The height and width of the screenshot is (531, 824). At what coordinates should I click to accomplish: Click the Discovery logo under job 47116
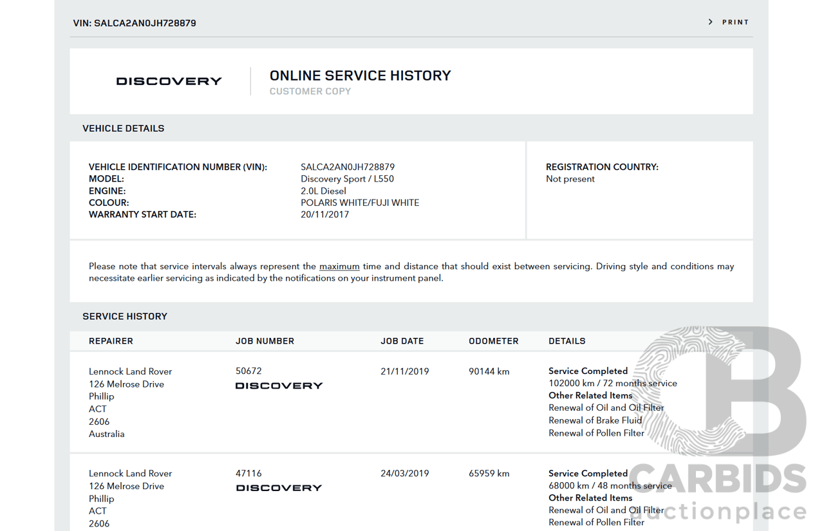[x=279, y=488]
